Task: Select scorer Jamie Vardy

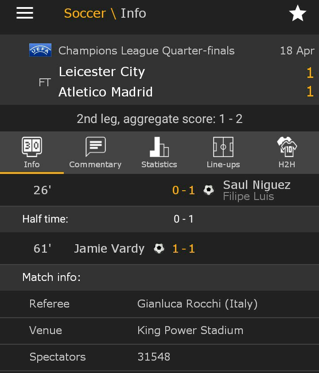Action: (109, 249)
